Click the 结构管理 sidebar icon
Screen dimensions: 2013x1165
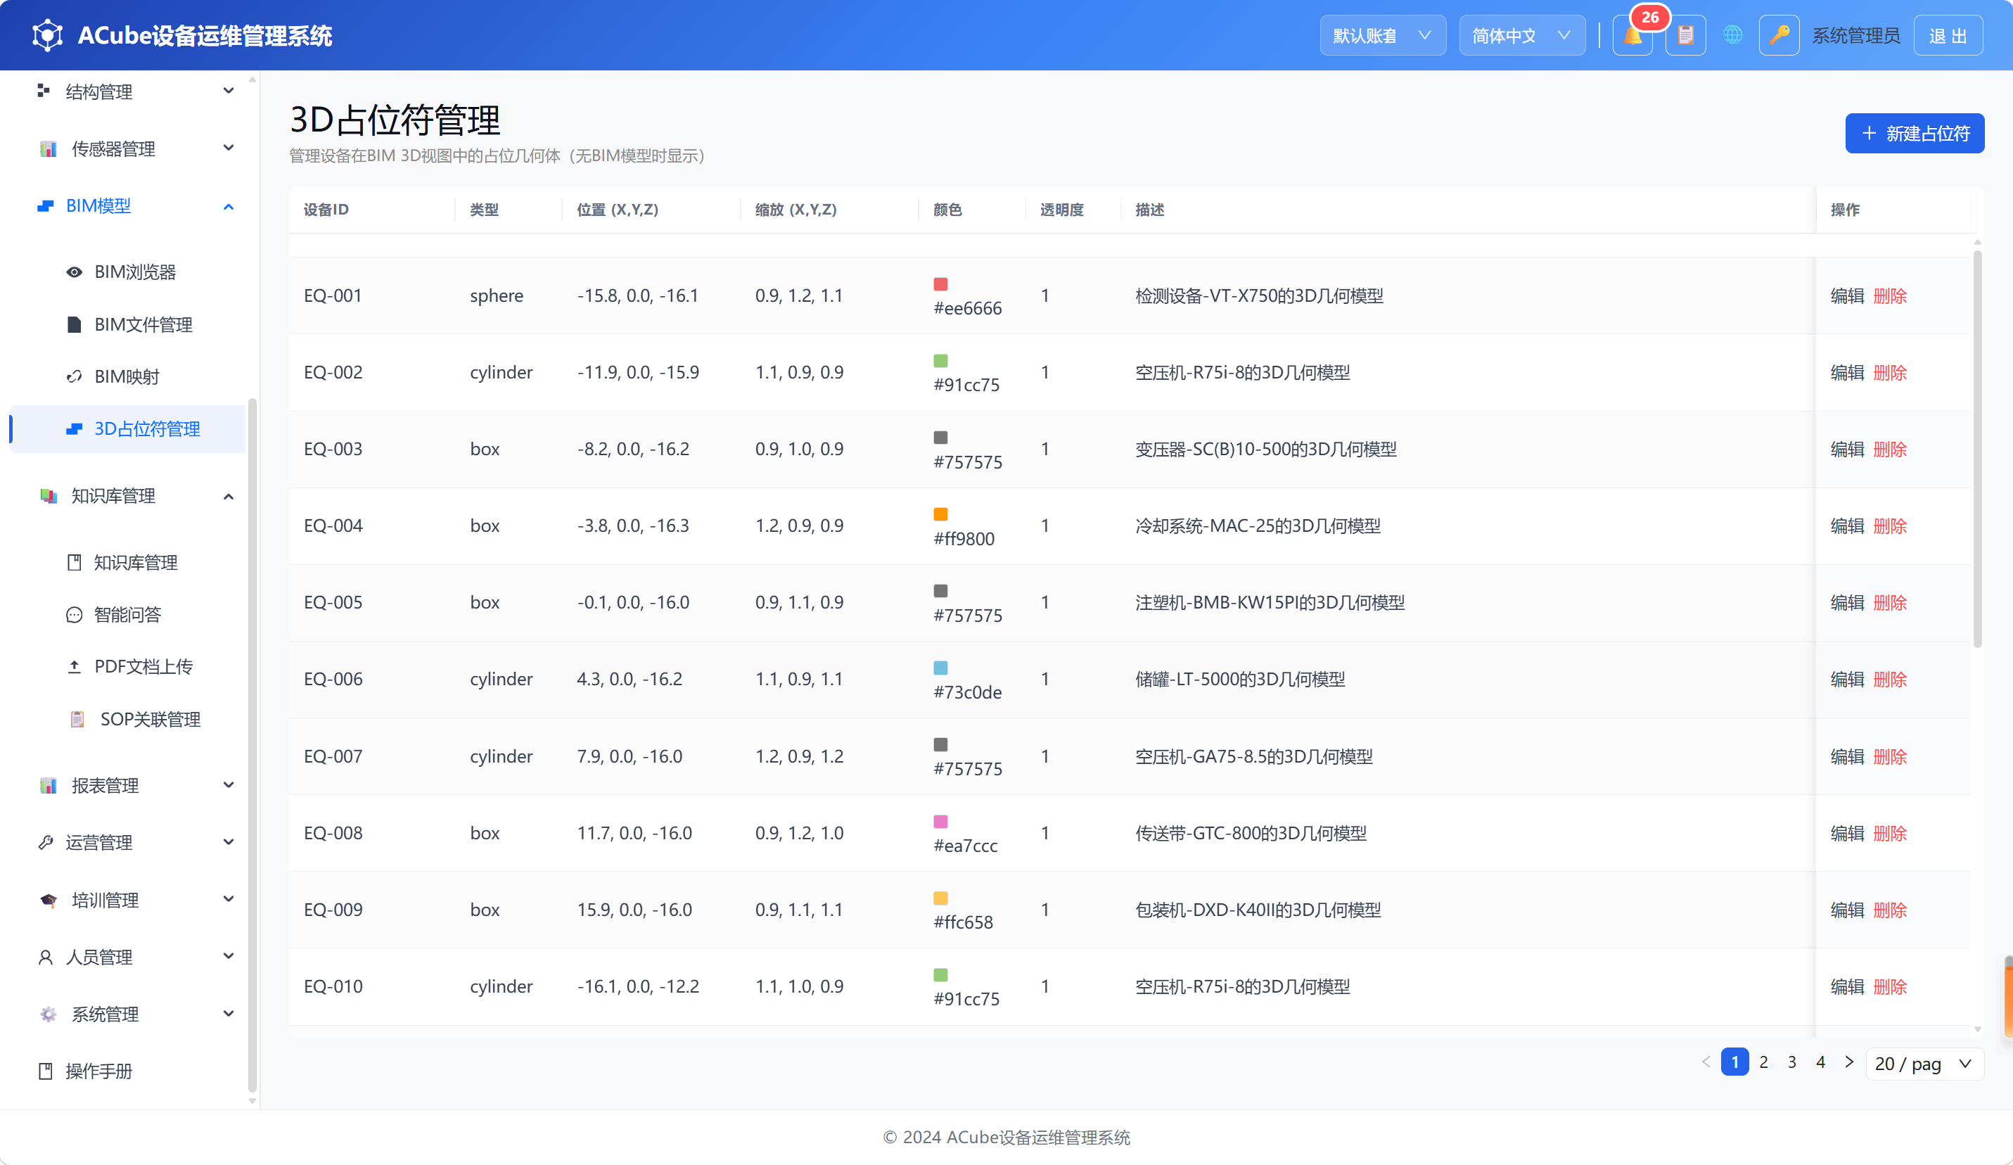pos(44,91)
